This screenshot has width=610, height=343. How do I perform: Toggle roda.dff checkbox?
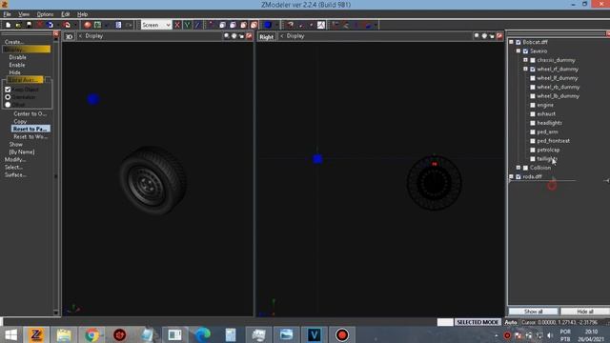pyautogui.click(x=518, y=176)
